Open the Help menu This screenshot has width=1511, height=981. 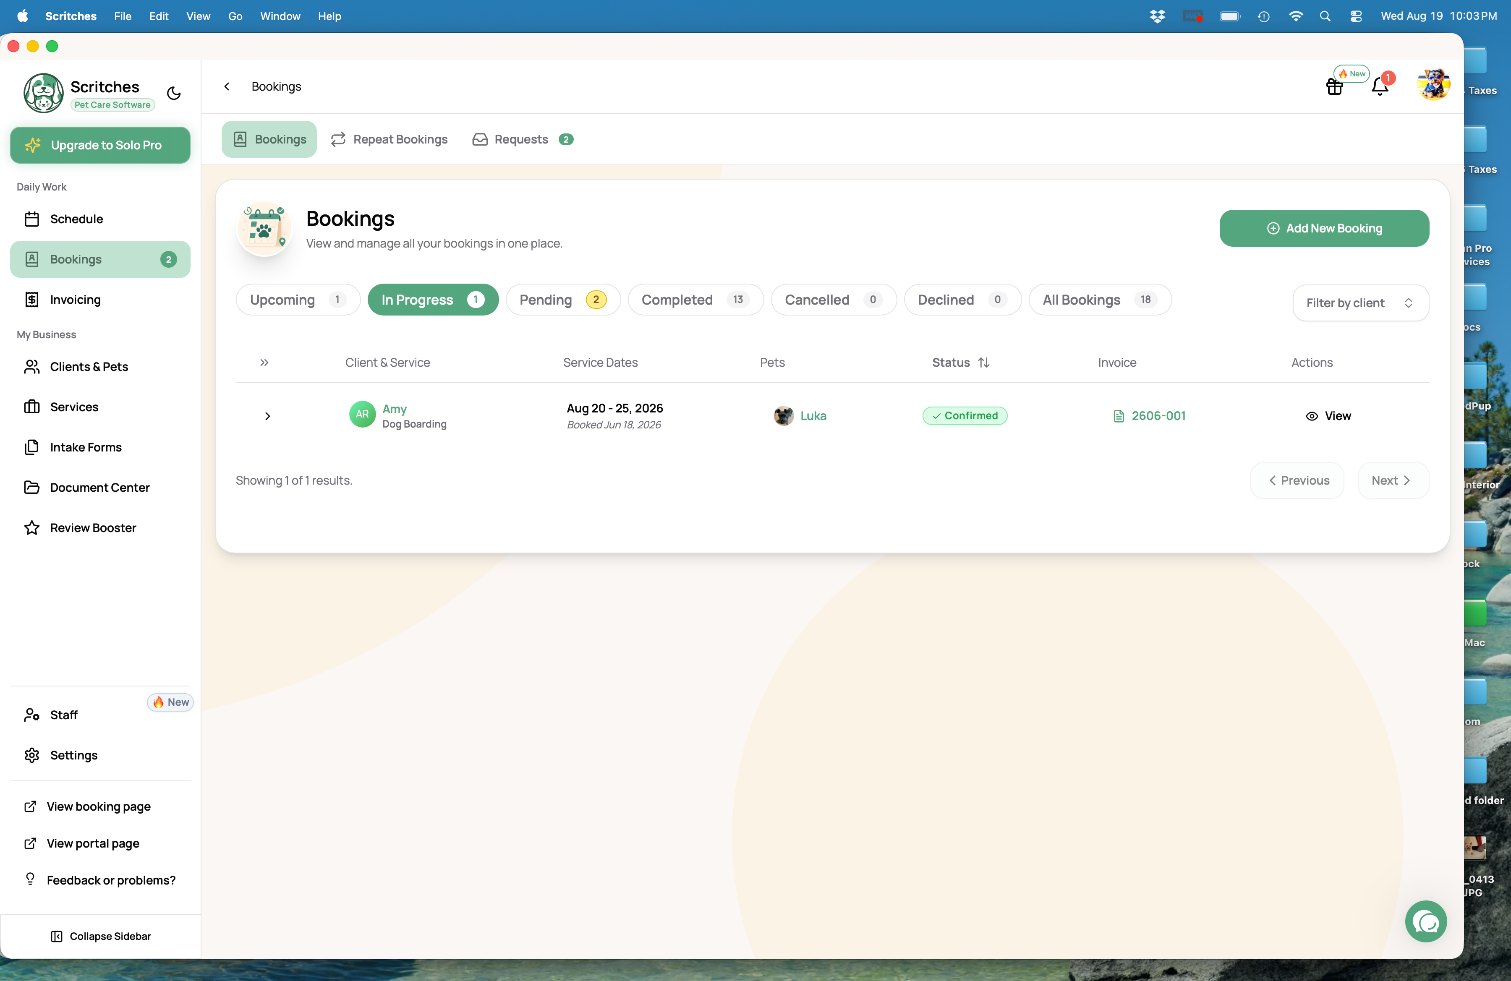(x=329, y=16)
